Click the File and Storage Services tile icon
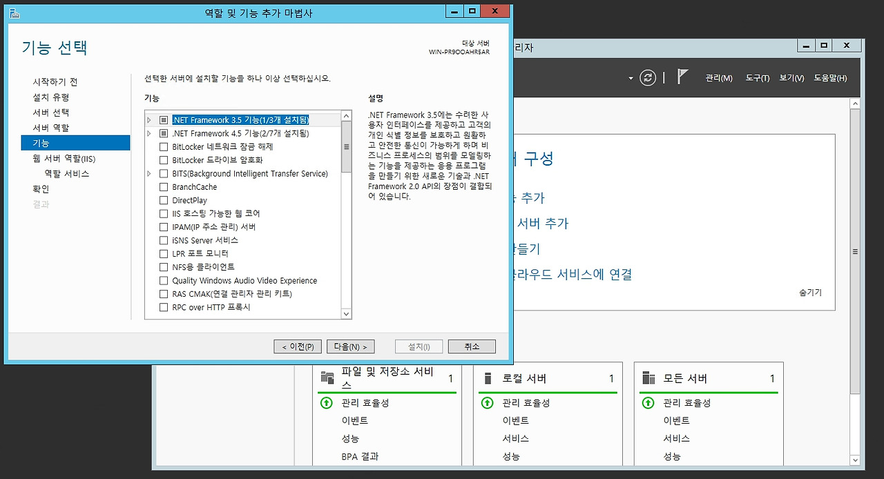 (327, 378)
